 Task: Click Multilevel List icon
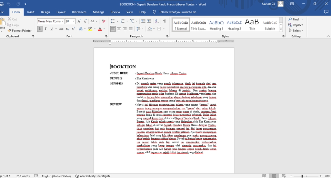pyautogui.click(x=132, y=21)
